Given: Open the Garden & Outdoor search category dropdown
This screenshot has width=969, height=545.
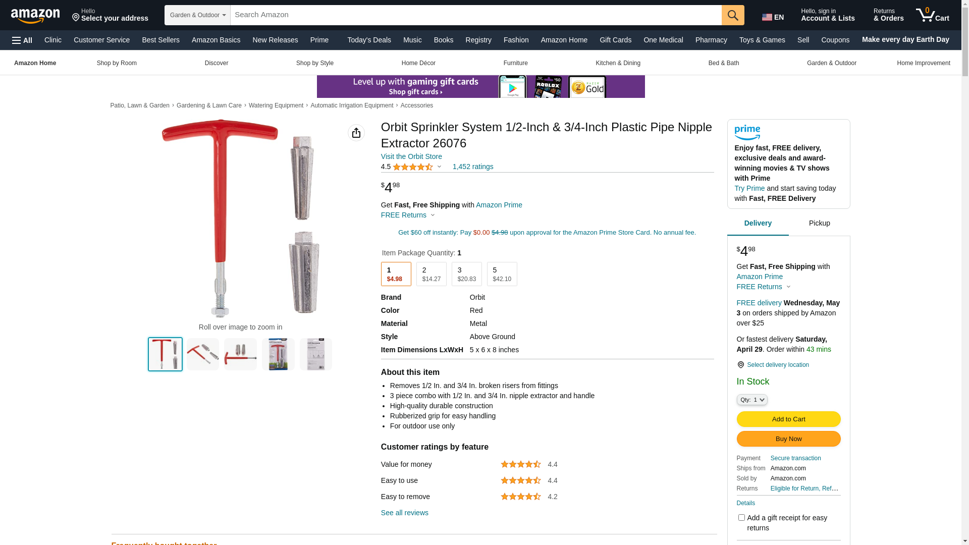Looking at the screenshot, I should coord(197,15).
